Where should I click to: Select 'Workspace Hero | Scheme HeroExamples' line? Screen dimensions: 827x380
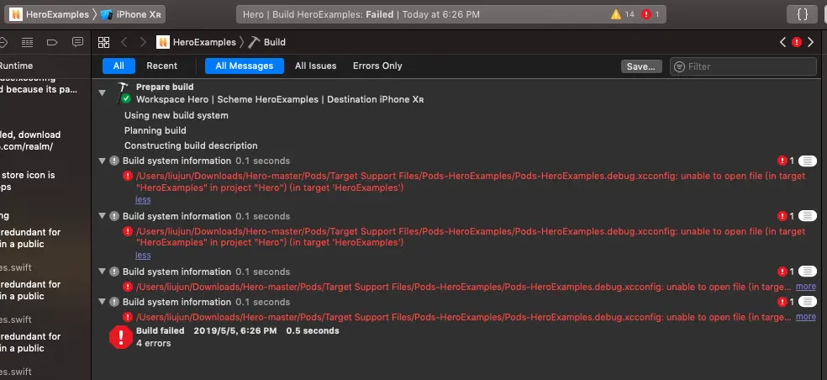[x=280, y=99]
